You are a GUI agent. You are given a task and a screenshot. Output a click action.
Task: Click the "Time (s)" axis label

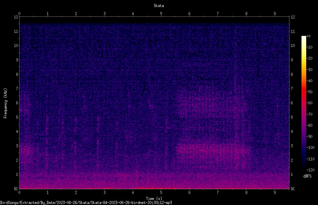click(x=154, y=199)
